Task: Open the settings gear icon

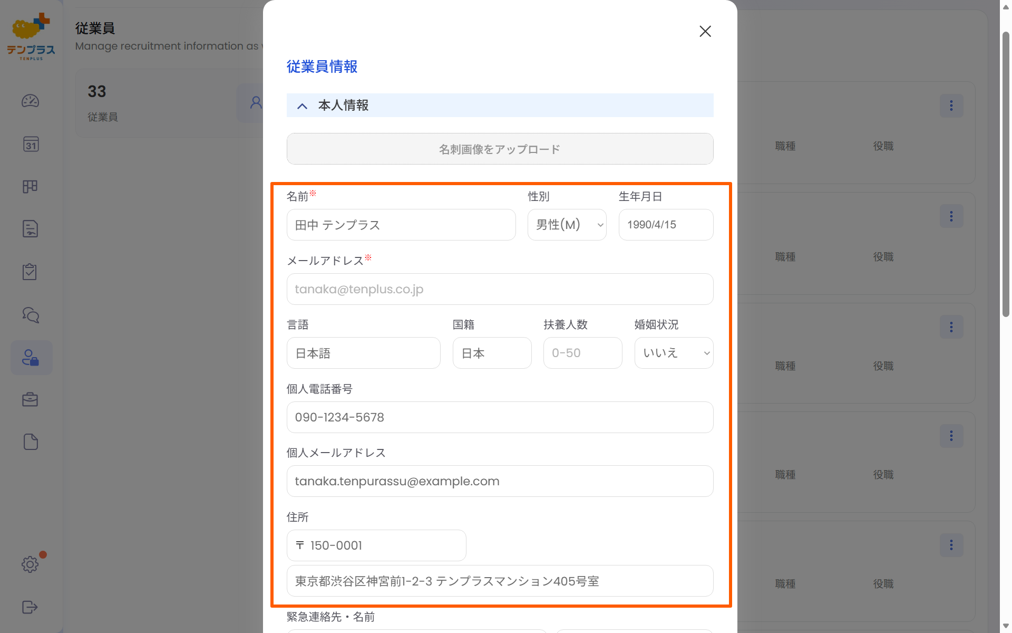Action: [x=31, y=564]
